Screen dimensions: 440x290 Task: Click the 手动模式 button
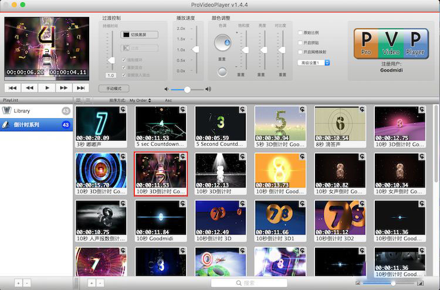coord(114,88)
